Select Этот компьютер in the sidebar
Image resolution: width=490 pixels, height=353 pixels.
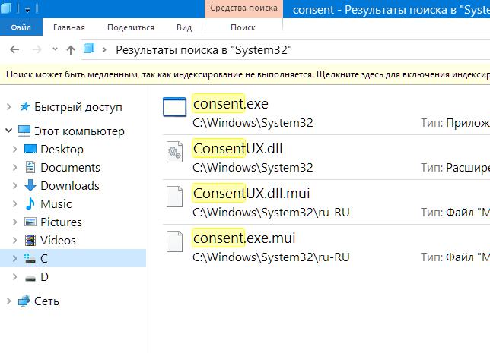point(79,131)
